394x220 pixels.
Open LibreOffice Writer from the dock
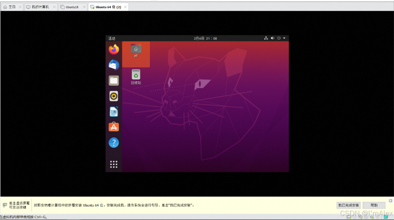(113, 112)
